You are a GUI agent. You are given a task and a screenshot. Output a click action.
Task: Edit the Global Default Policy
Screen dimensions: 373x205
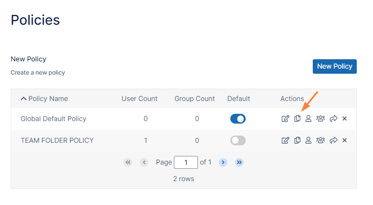click(x=285, y=118)
